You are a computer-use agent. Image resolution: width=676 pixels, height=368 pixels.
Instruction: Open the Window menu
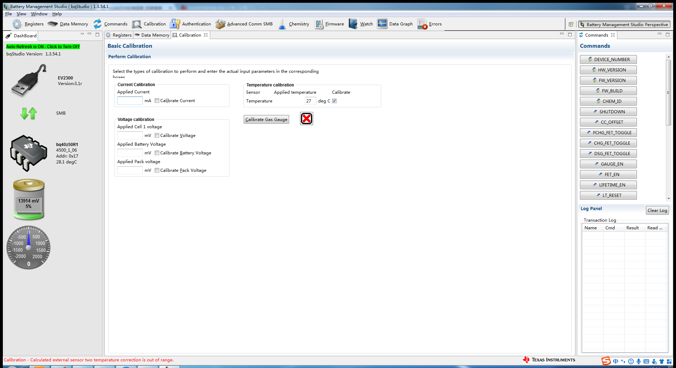pos(39,14)
